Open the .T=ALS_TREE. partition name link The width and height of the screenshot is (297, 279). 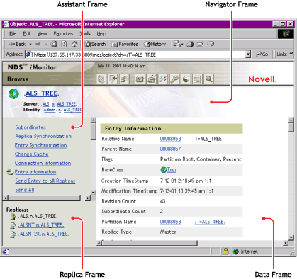210,222
